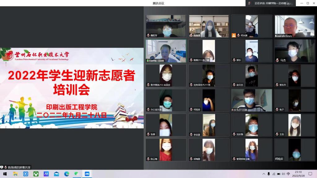Open the Mail app taskbar icon
The width and height of the screenshot is (317, 178).
click(56, 174)
